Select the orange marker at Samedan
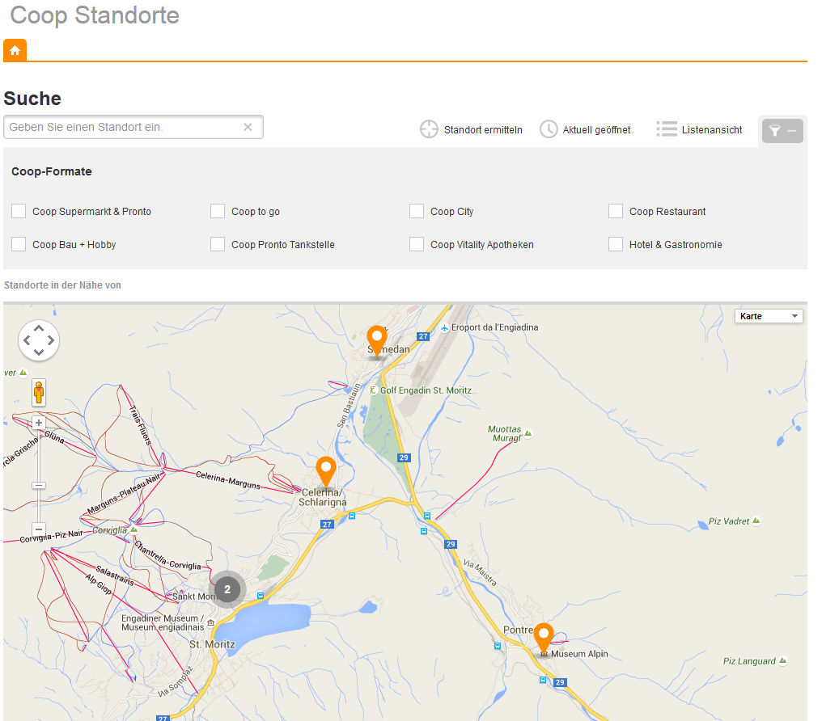822x721 pixels. click(x=376, y=339)
